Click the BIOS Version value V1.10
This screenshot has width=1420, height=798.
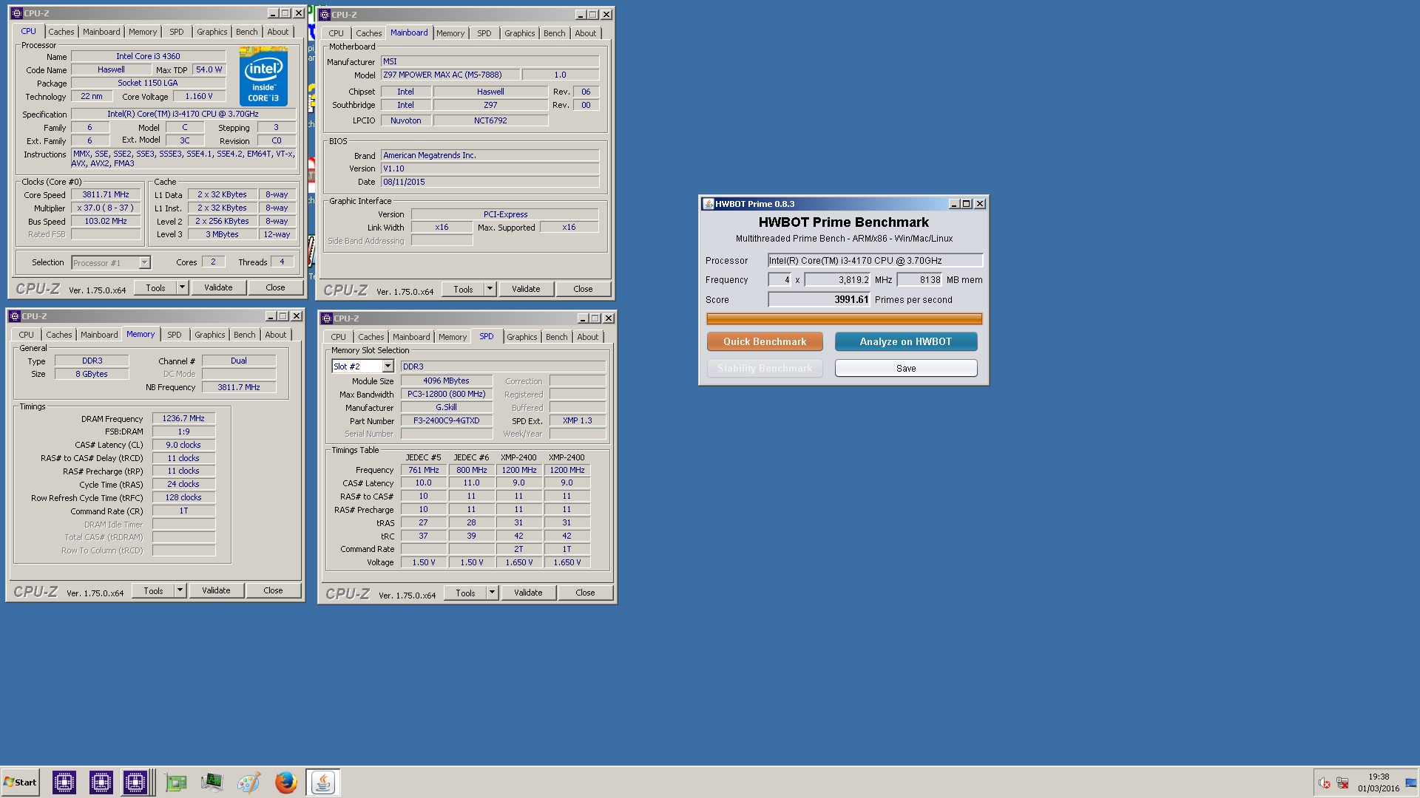490,168
